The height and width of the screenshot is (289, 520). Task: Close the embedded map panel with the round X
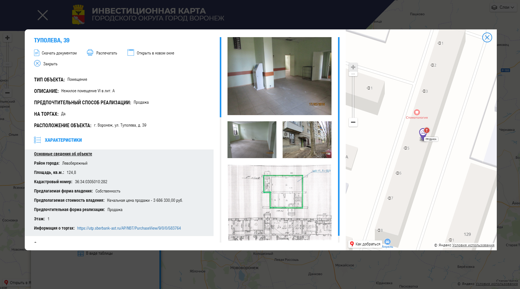click(x=487, y=37)
